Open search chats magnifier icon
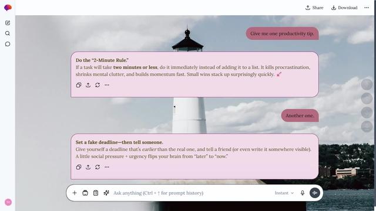This screenshot has width=376, height=211. tap(8, 33)
